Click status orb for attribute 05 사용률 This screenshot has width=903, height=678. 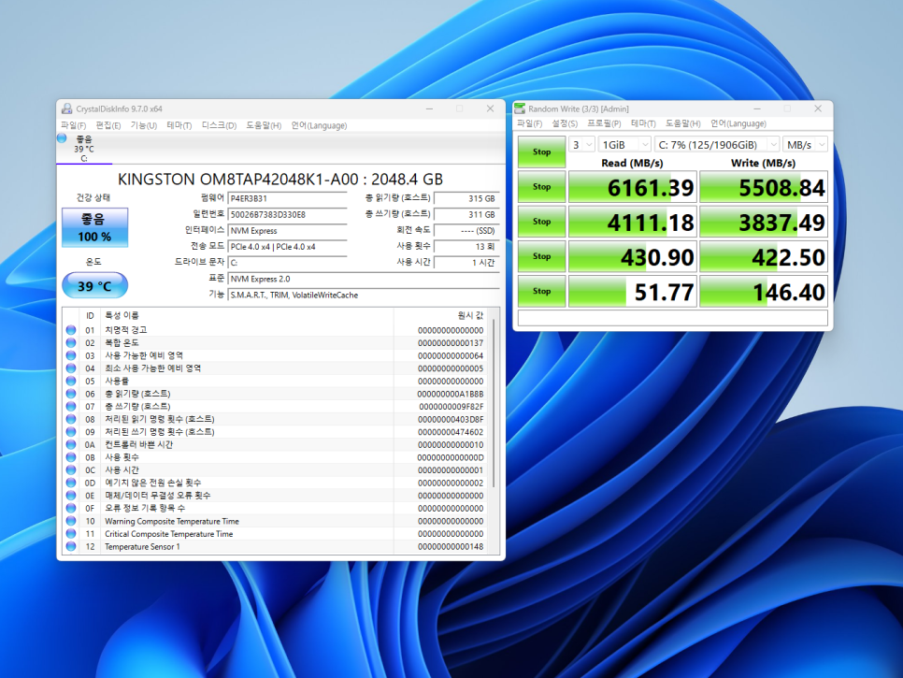pyautogui.click(x=71, y=381)
